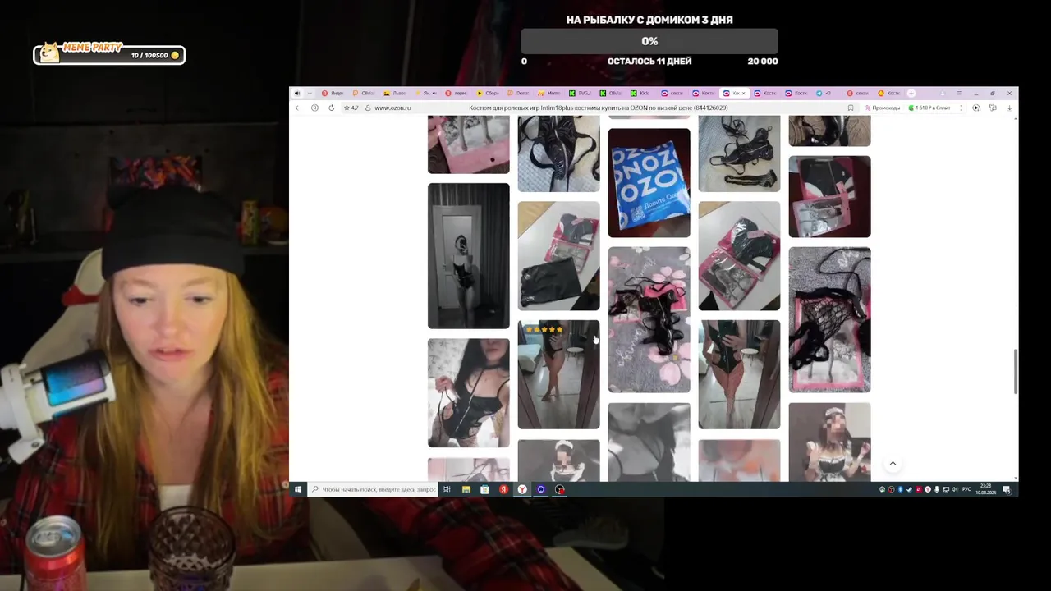Close the active Ozon costume tab
The height and width of the screenshot is (591, 1051).
744,93
